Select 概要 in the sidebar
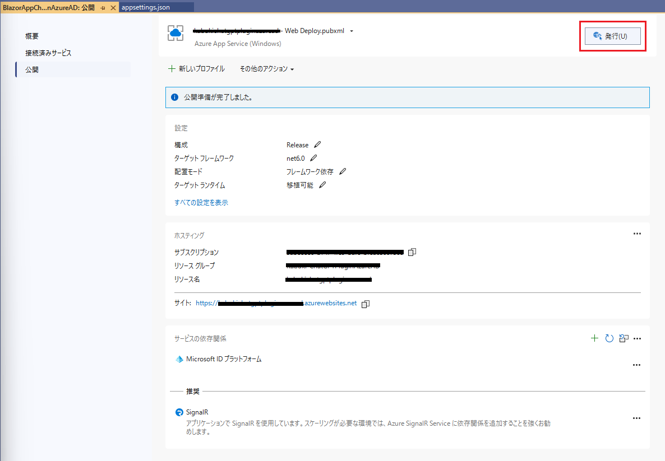This screenshot has height=461, width=665. 32,36
